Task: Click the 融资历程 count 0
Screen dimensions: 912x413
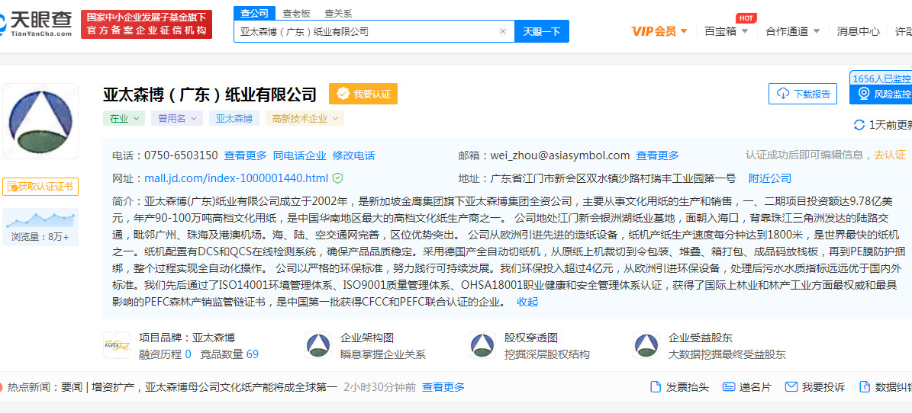Action: pos(188,354)
